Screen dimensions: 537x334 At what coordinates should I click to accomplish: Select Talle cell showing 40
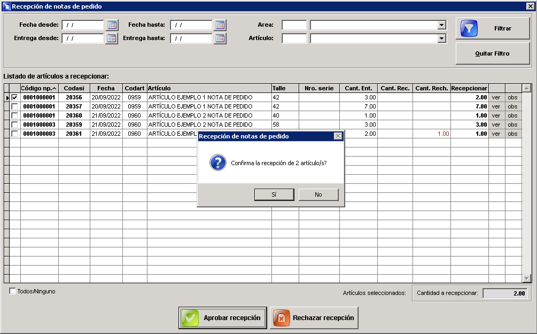click(285, 115)
